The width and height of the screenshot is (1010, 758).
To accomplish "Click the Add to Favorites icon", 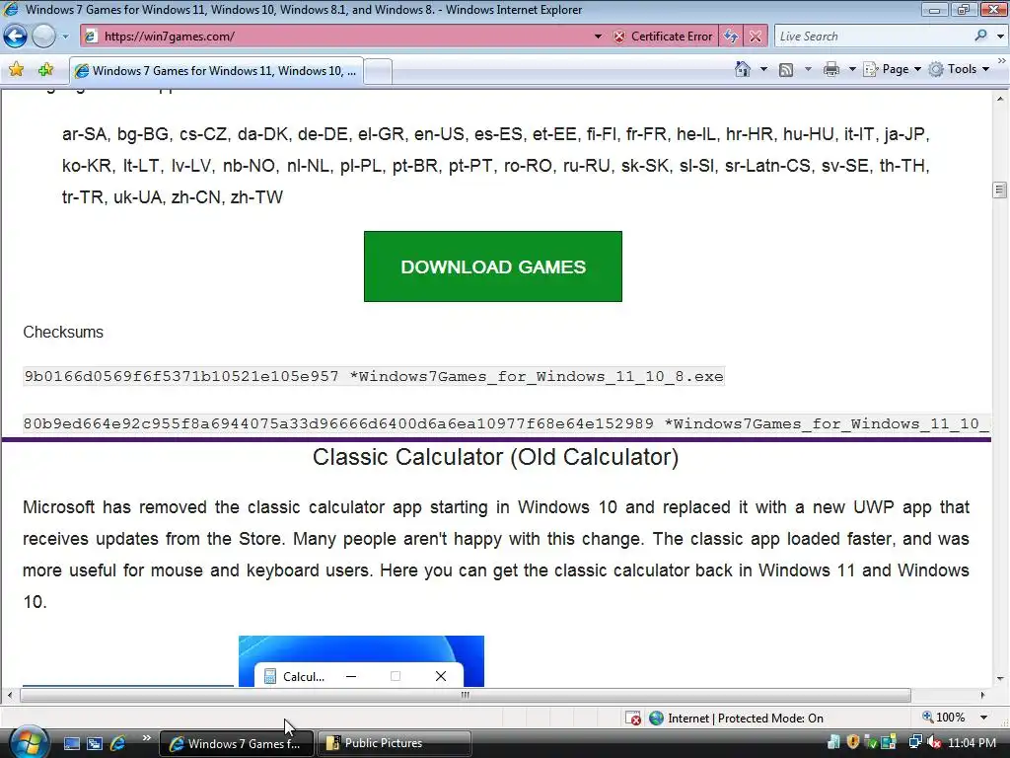I will (x=45, y=70).
